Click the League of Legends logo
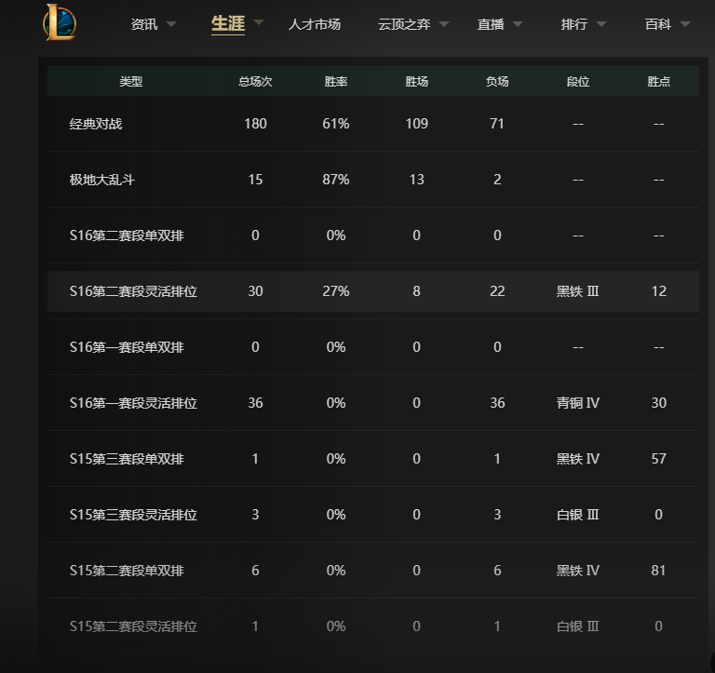This screenshot has height=673, width=715. point(60,22)
